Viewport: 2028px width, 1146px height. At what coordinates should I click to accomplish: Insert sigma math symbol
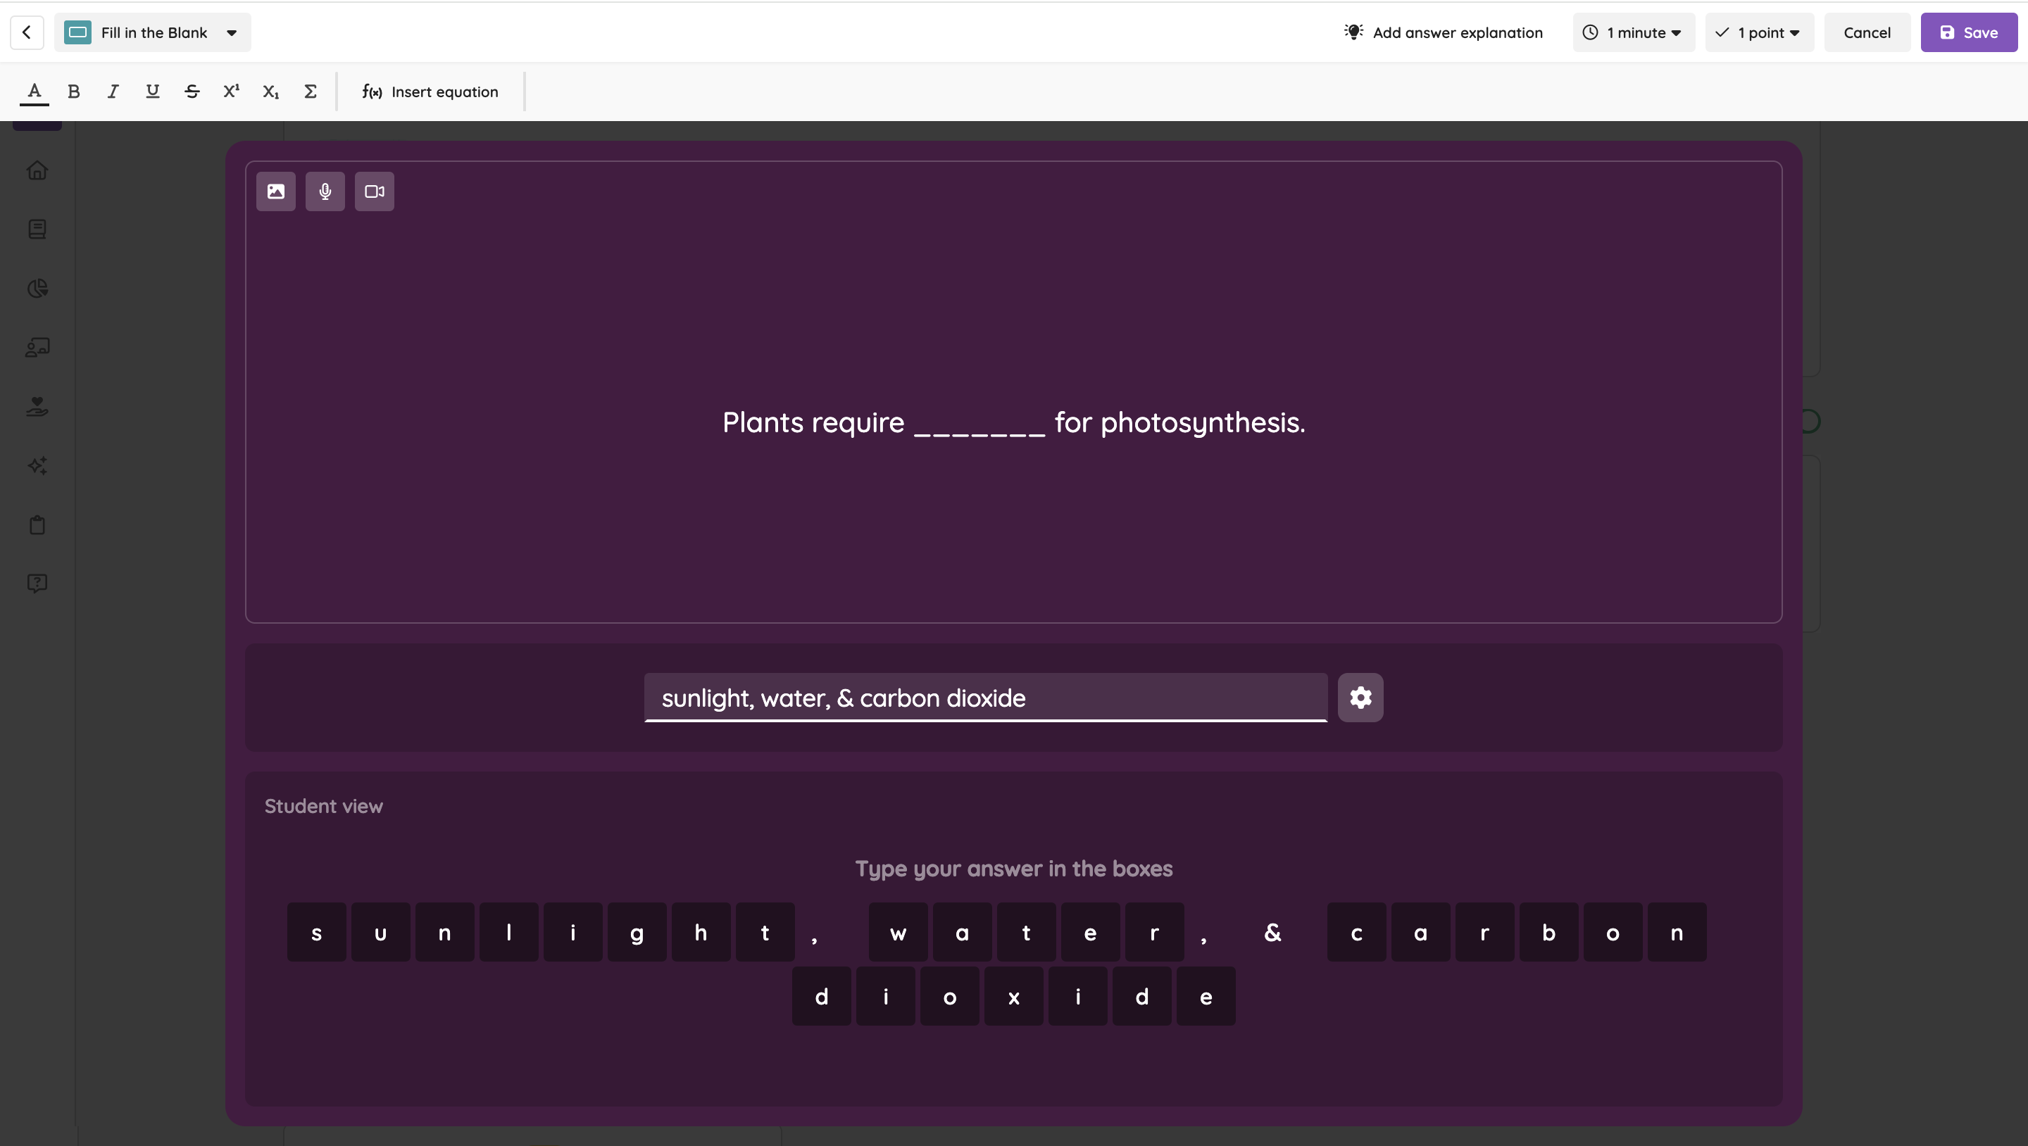pyautogui.click(x=310, y=92)
